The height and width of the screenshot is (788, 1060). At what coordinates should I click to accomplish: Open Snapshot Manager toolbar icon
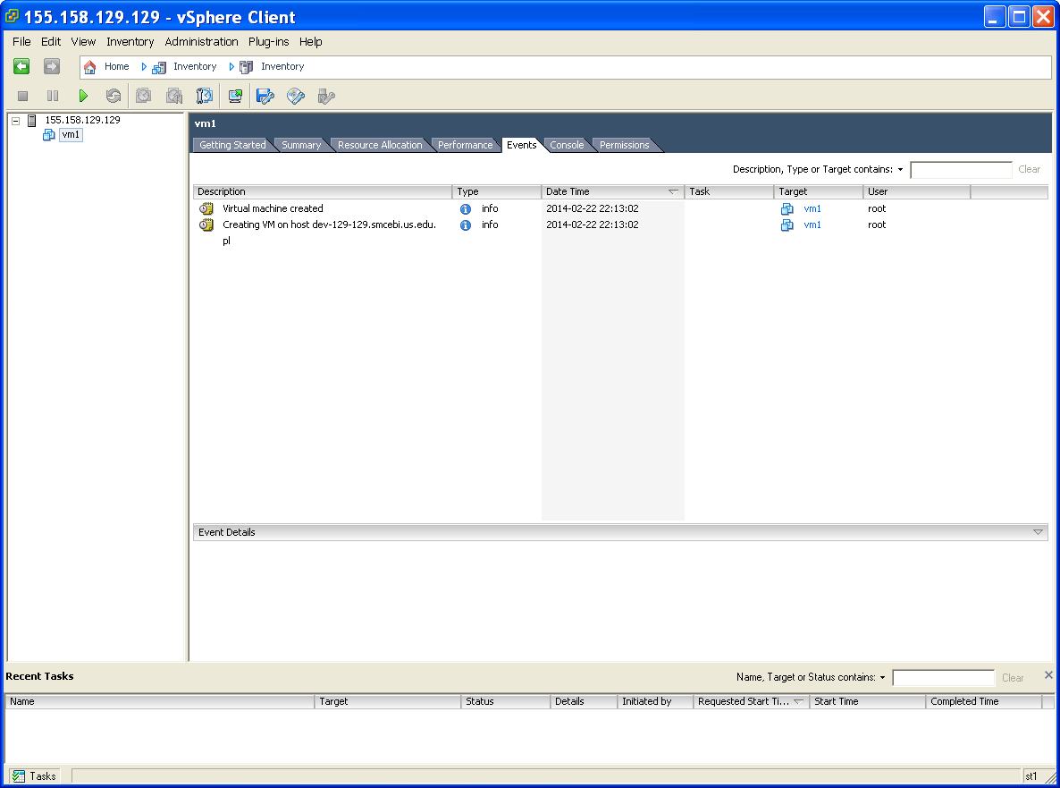204,96
